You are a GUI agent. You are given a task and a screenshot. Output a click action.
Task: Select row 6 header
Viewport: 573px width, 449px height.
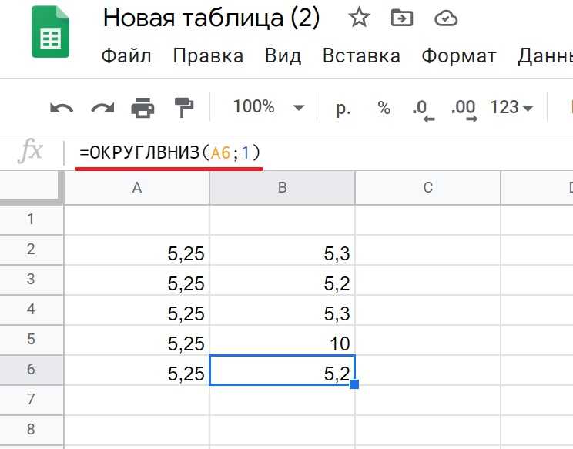31,370
